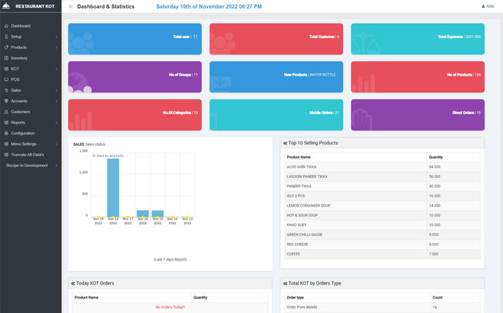Click the Nov 18 sales bar in chart

pos(113,188)
